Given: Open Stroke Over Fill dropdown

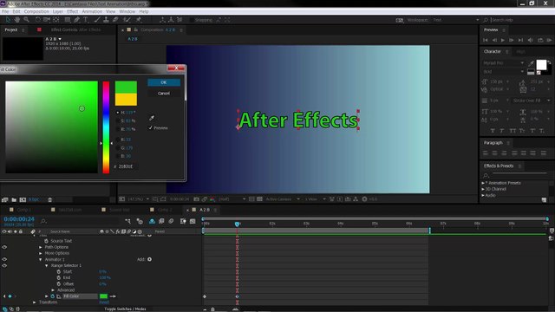Looking at the screenshot, I should point(532,101).
